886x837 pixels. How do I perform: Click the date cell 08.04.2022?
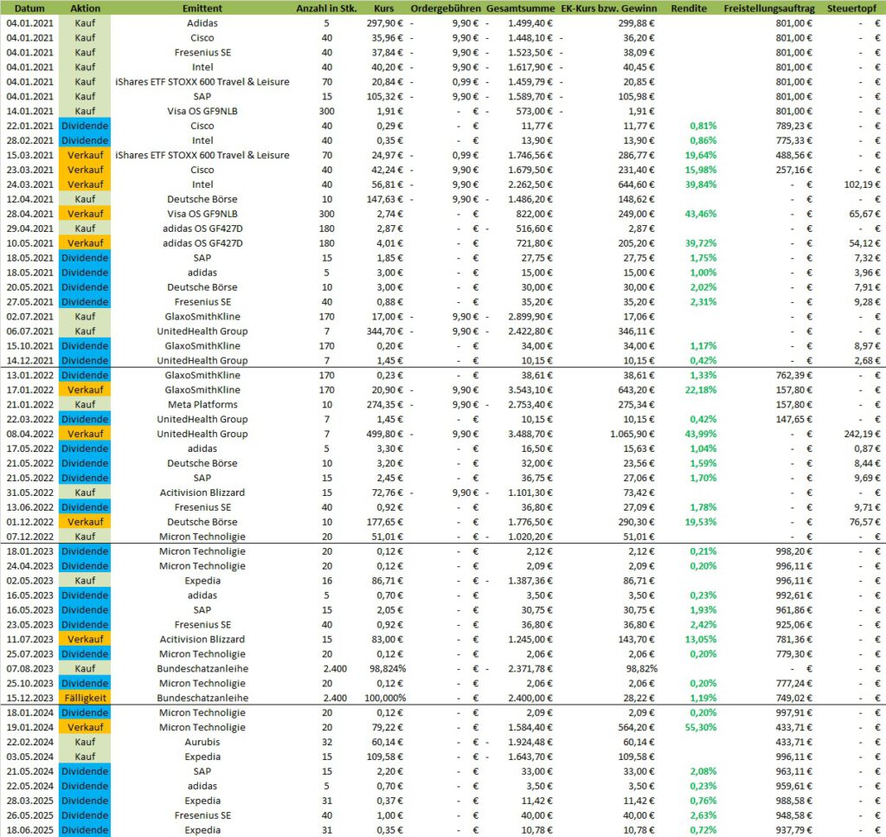pos(30,435)
